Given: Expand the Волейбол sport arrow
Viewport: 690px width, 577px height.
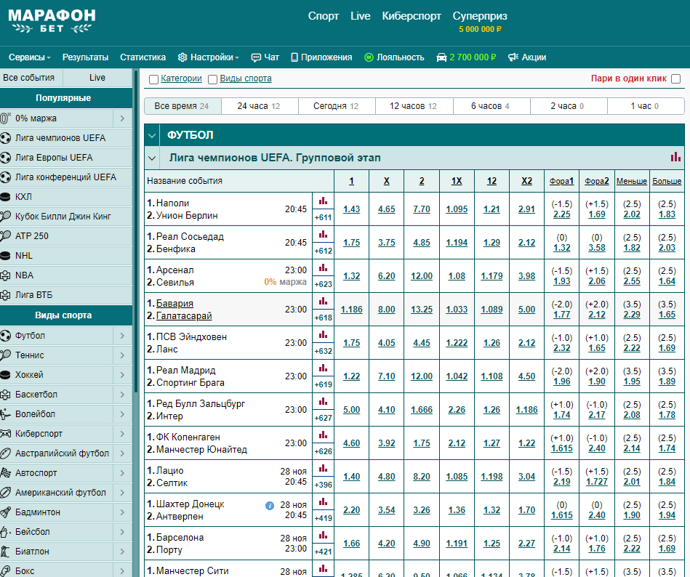Looking at the screenshot, I should (122, 414).
